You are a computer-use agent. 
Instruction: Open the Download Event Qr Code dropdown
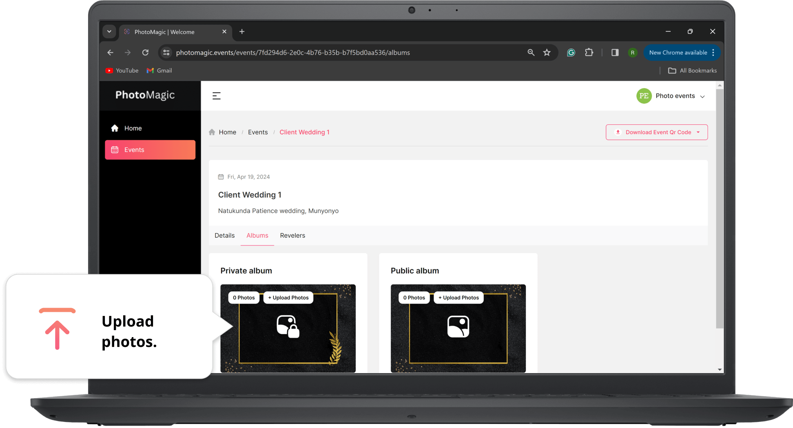click(x=656, y=132)
